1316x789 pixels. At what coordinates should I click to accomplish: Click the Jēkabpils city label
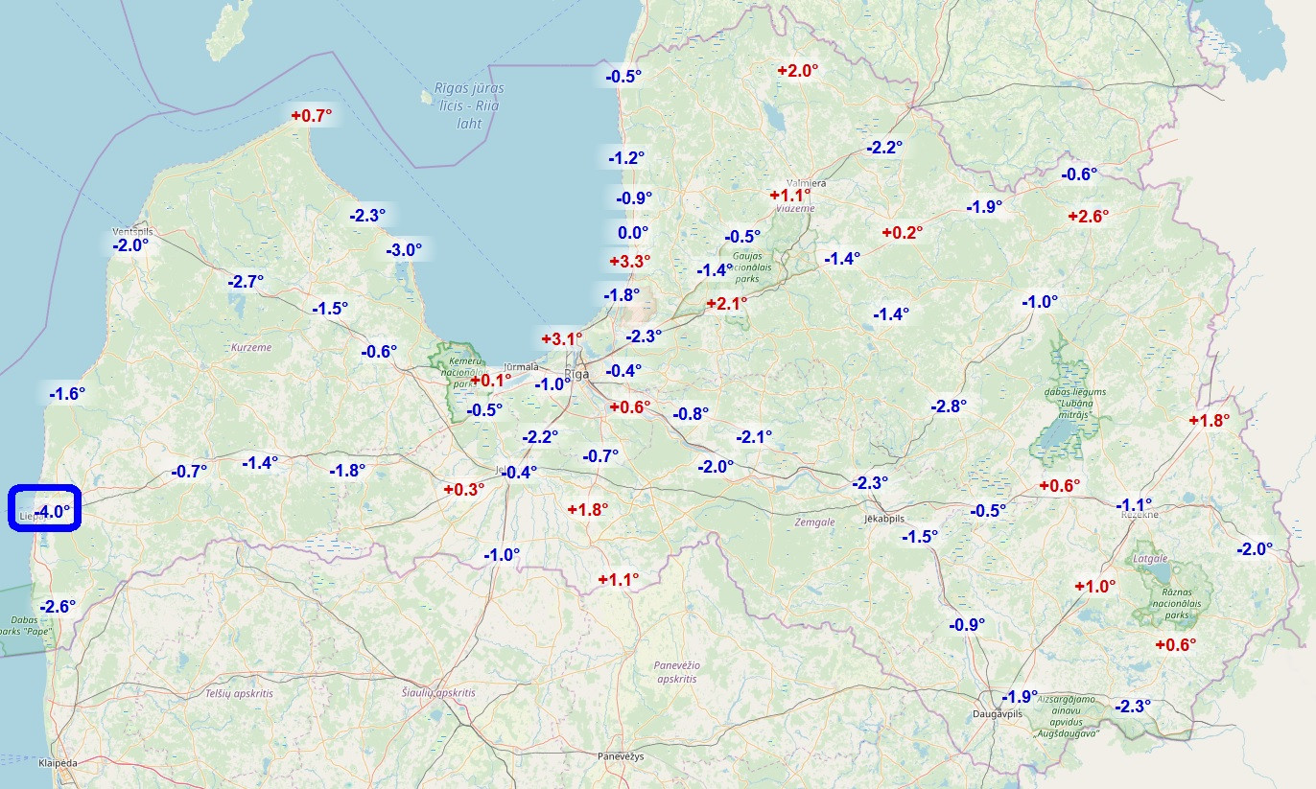pos(884,518)
